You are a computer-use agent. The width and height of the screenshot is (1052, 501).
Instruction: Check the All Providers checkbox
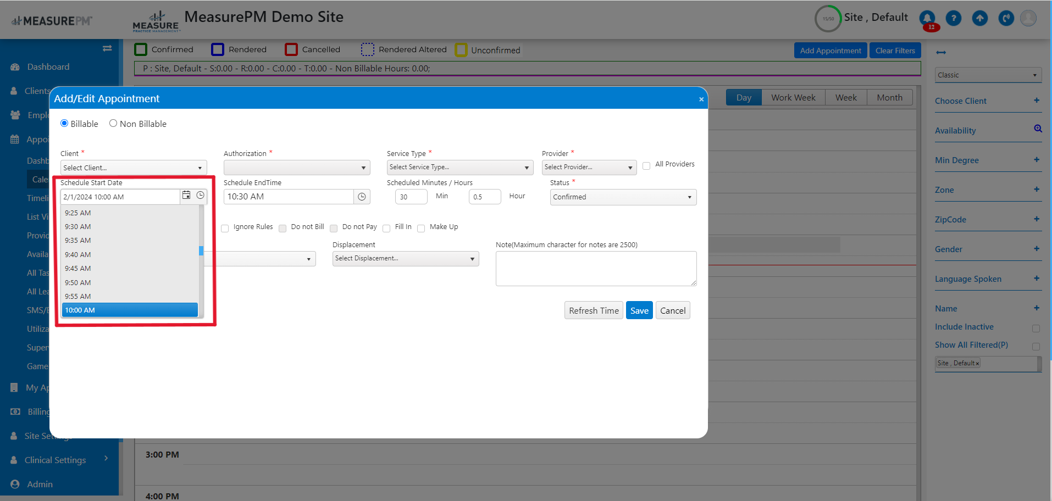point(646,165)
